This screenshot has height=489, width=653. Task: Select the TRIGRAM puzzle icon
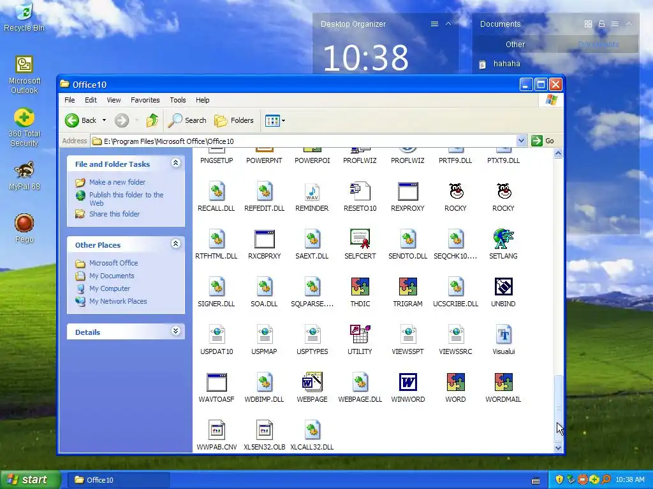pos(407,287)
